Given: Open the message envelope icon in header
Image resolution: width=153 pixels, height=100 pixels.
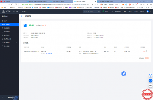Looking at the screenshot, I should (x=112, y=11).
